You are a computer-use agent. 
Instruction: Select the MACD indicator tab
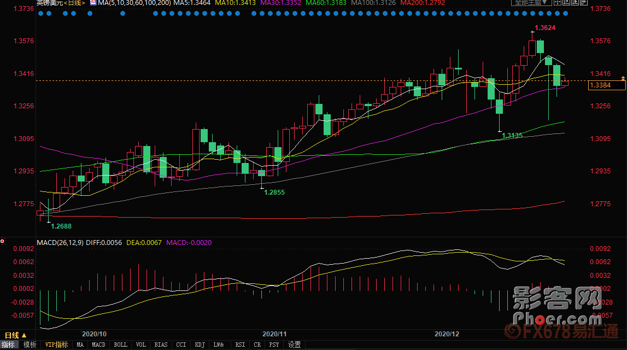(98, 345)
